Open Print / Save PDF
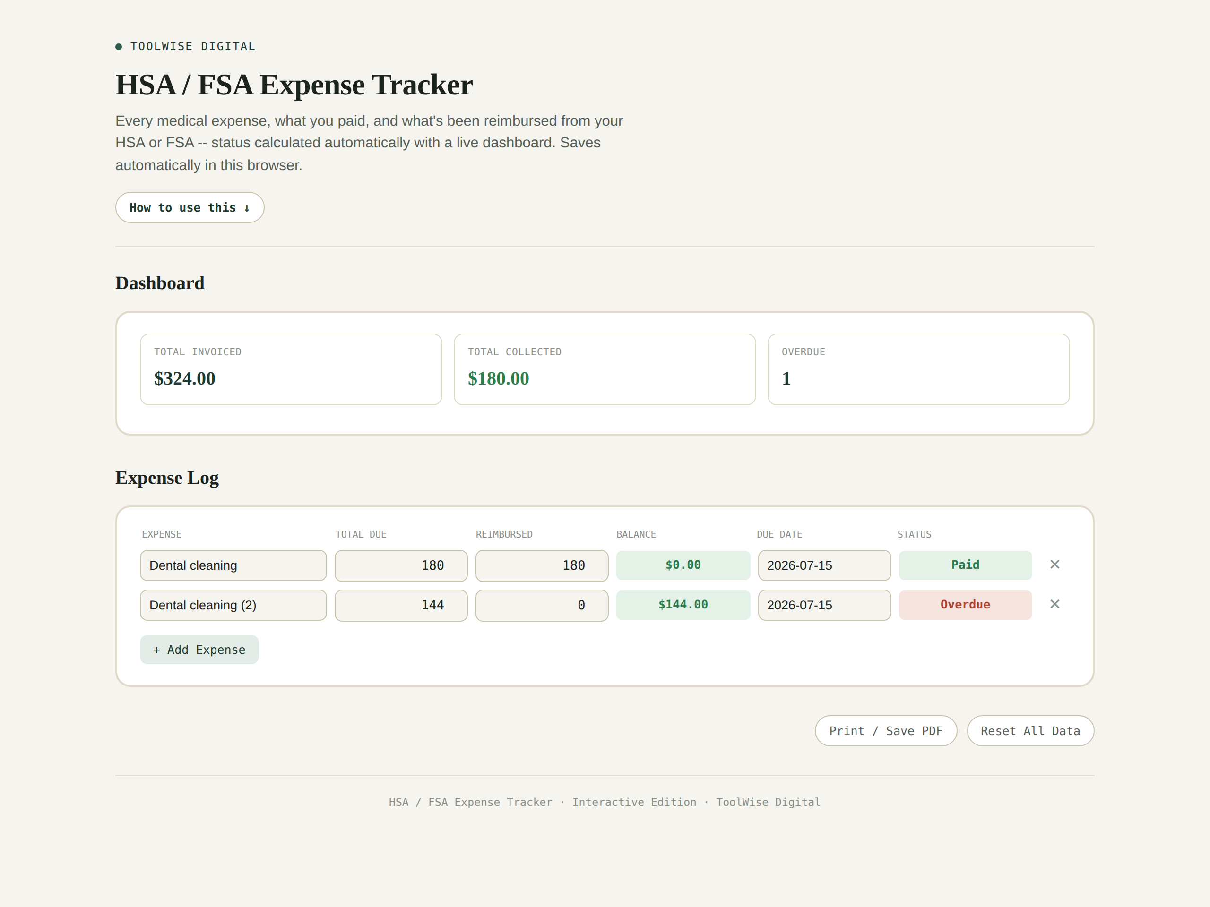This screenshot has height=907, width=1210. [x=886, y=731]
